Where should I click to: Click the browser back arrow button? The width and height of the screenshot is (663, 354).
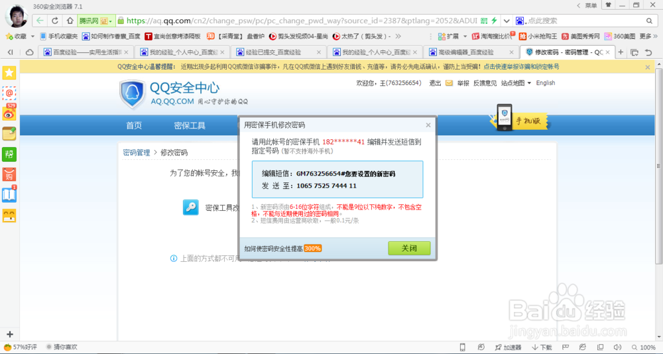click(40, 21)
